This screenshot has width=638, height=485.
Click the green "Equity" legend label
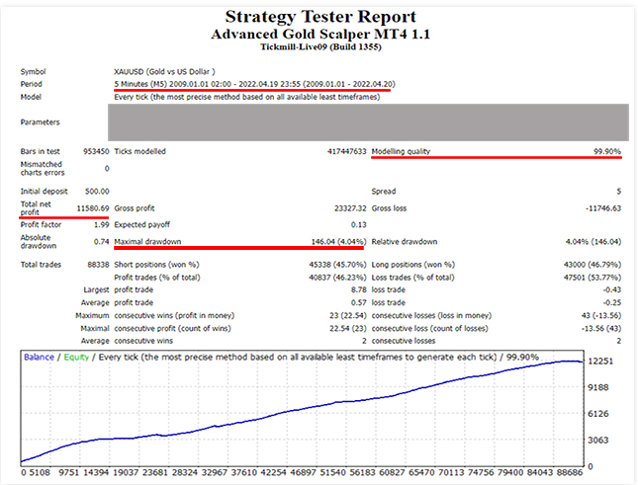pyautogui.click(x=76, y=358)
